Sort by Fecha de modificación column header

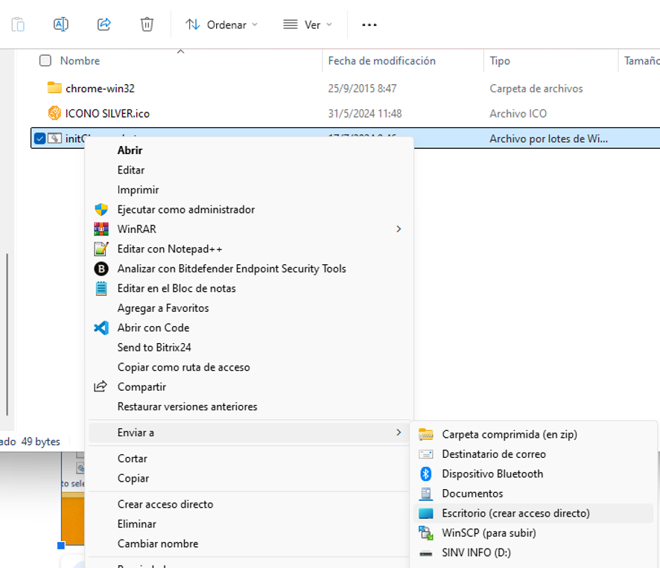382,61
